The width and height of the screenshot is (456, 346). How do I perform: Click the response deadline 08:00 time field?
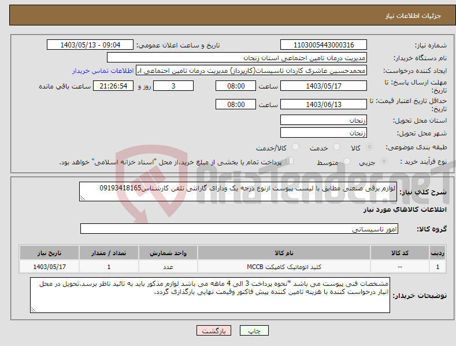pos(236,86)
